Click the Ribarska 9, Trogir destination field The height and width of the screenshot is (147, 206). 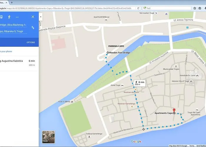pyautogui.click(x=13, y=31)
